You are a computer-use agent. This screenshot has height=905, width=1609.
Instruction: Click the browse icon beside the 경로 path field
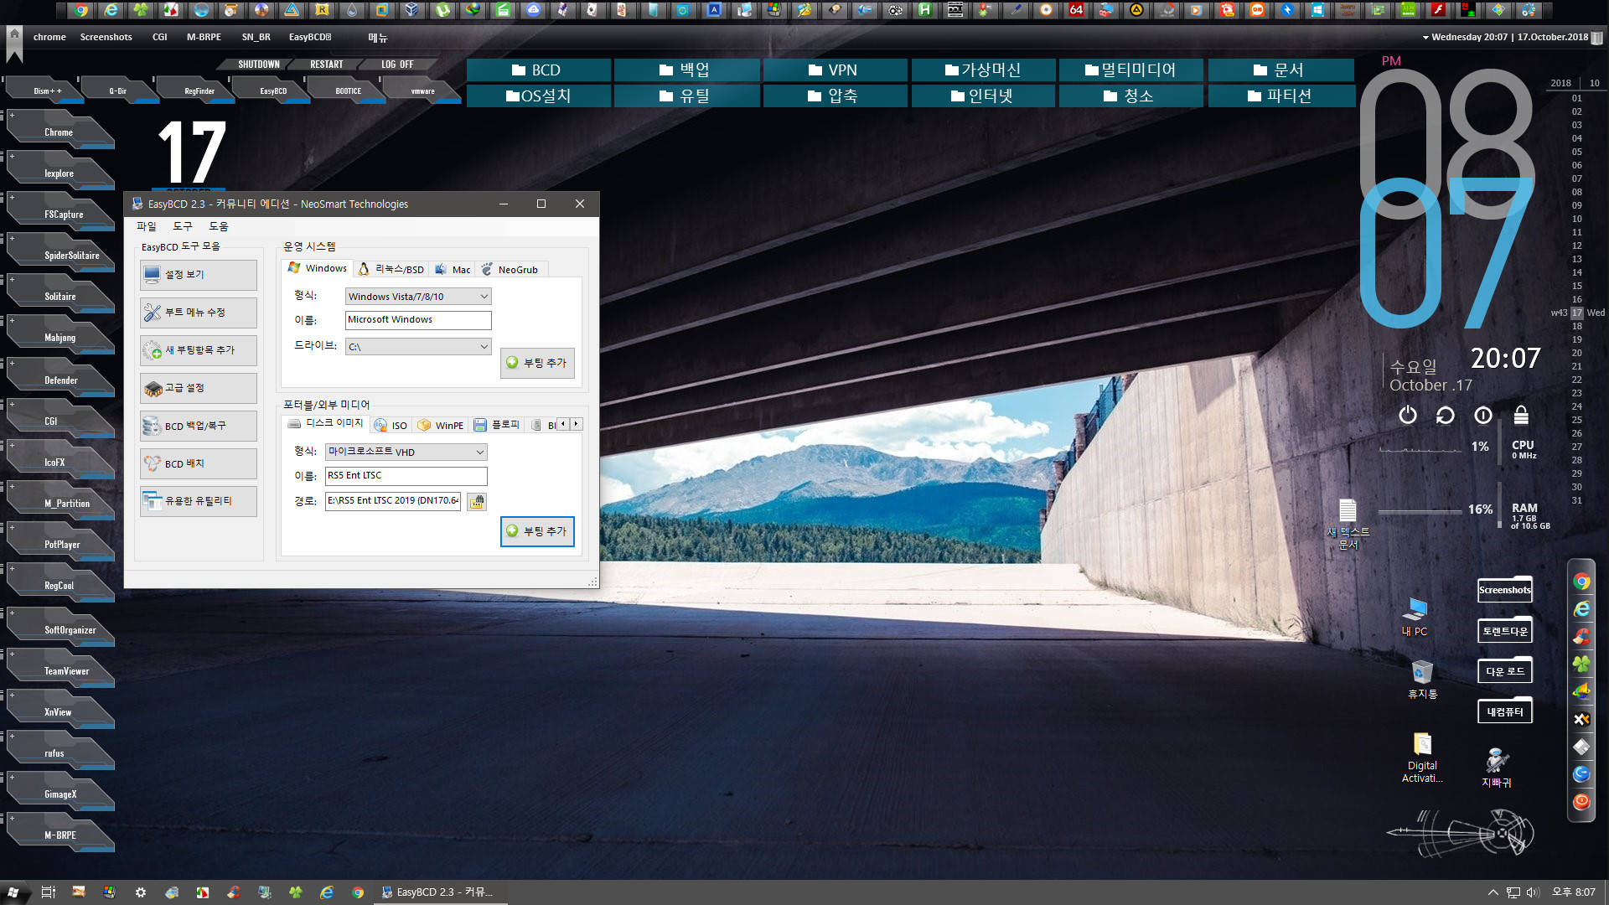point(477,501)
